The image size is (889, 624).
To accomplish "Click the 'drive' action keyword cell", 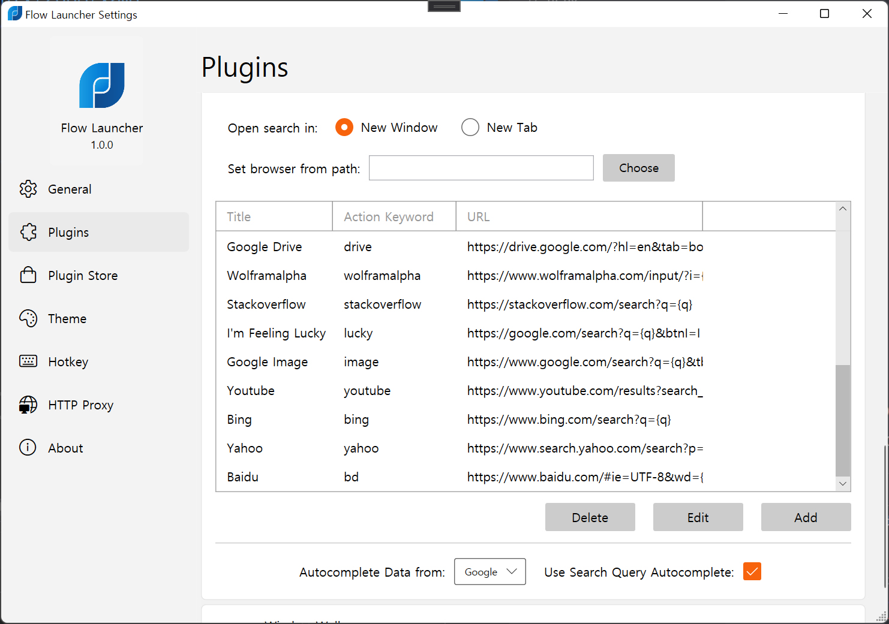I will [x=358, y=246].
